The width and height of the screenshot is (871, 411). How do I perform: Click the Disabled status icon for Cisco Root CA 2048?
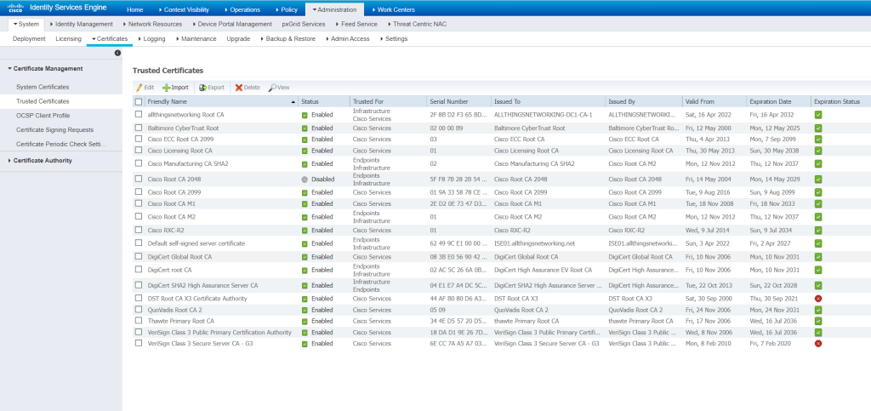pos(305,180)
